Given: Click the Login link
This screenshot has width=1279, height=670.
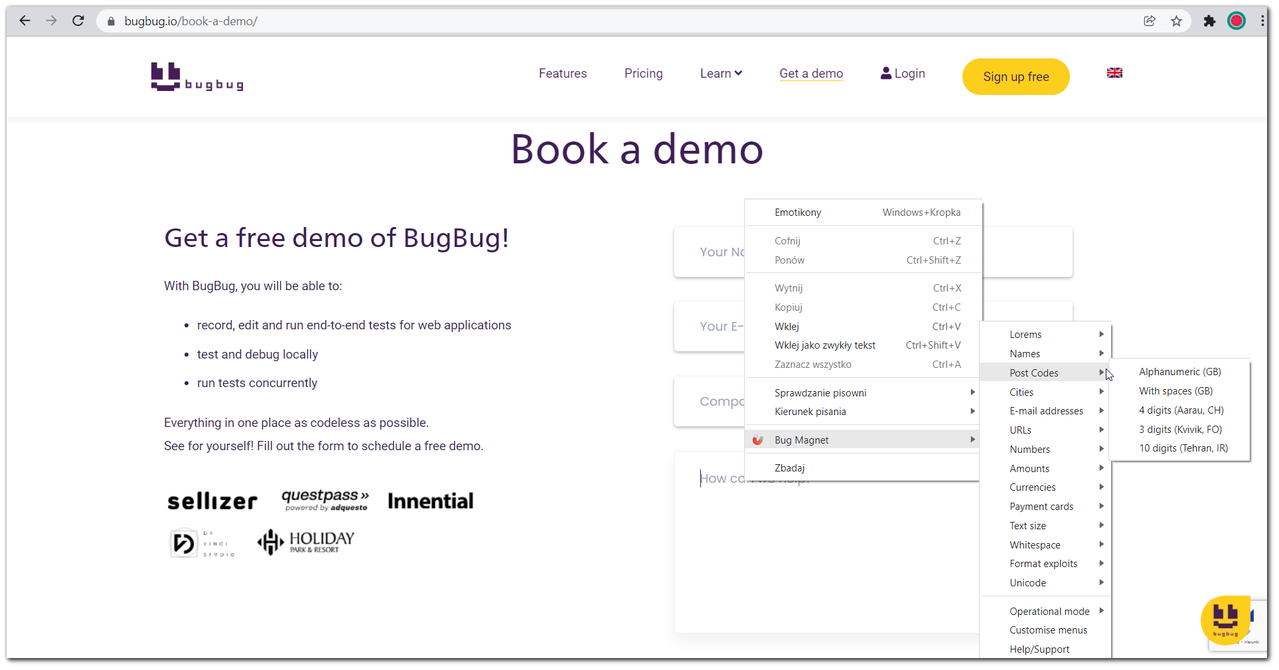Looking at the screenshot, I should (903, 74).
